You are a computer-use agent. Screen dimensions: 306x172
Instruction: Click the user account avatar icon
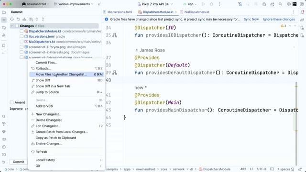[302, 4]
